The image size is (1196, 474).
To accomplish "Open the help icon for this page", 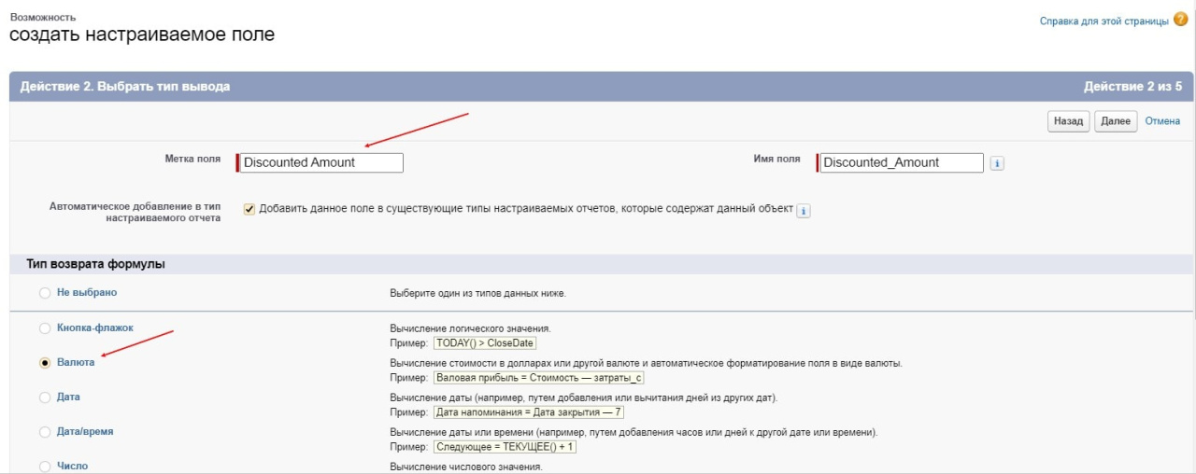I will [x=1180, y=20].
